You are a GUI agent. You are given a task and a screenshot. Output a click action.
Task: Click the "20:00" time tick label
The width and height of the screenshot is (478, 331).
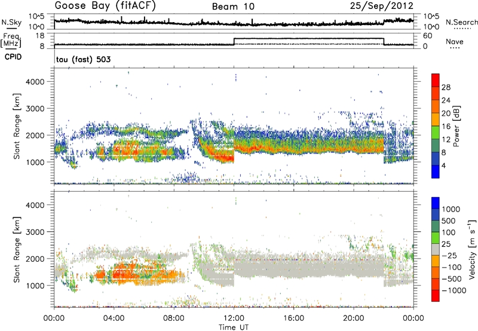pos(354,318)
